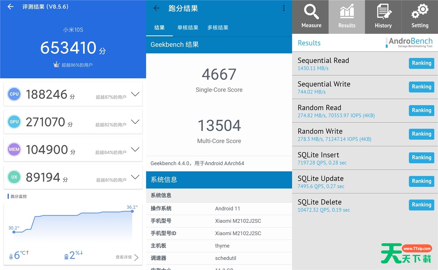This screenshot has height=270, width=438.
Task: Expand the UX score details
Action: click(x=135, y=177)
